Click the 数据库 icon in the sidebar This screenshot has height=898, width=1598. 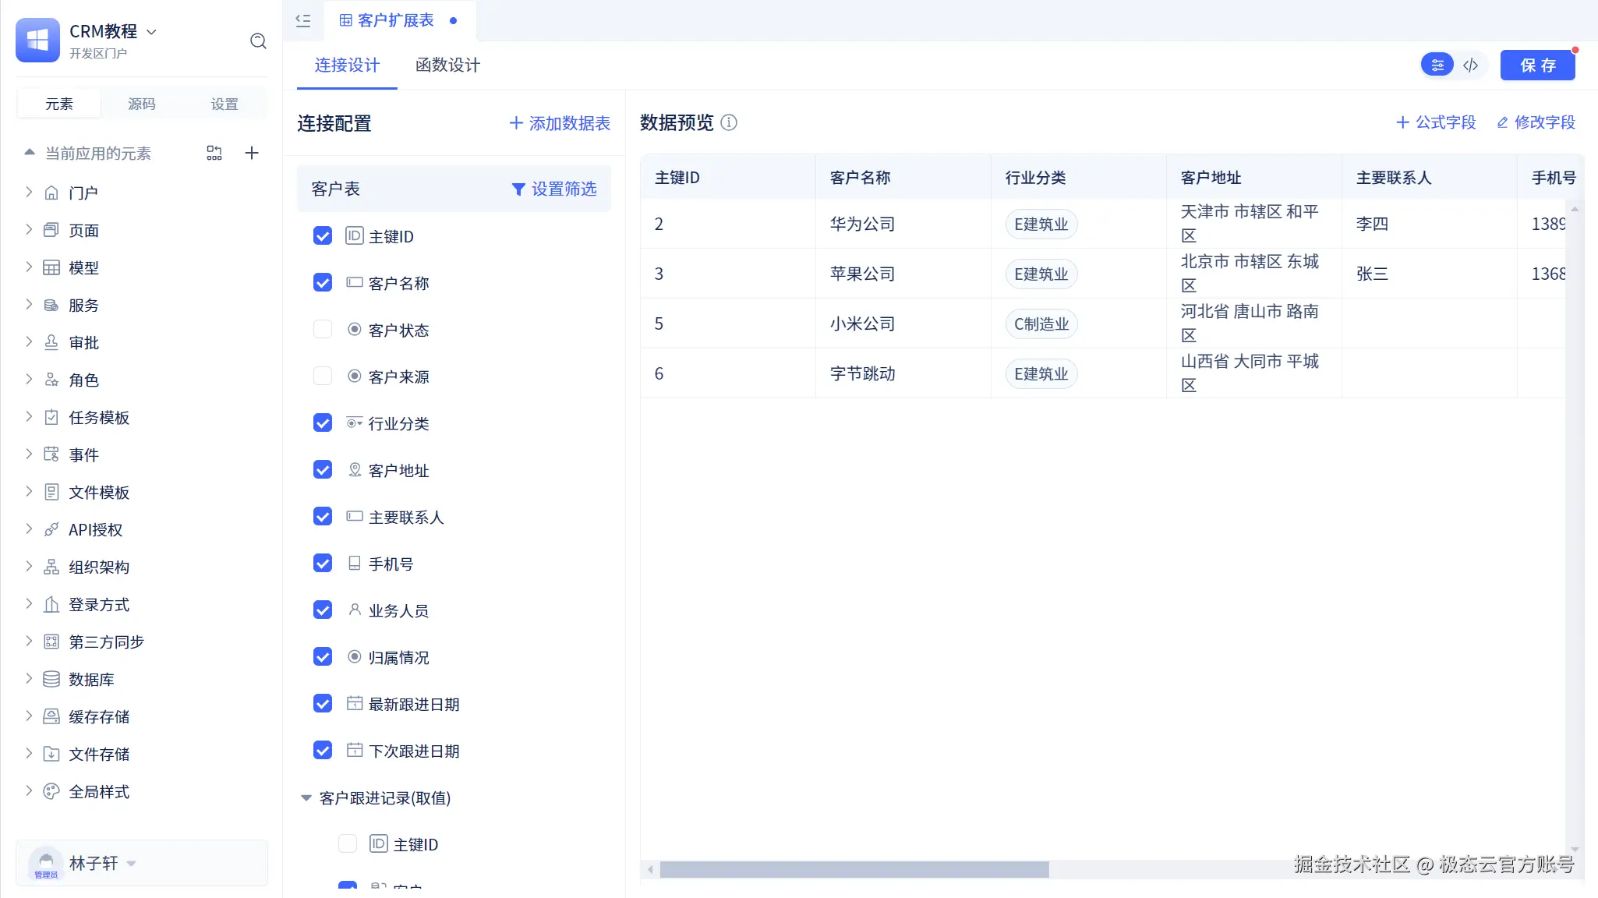(x=51, y=679)
